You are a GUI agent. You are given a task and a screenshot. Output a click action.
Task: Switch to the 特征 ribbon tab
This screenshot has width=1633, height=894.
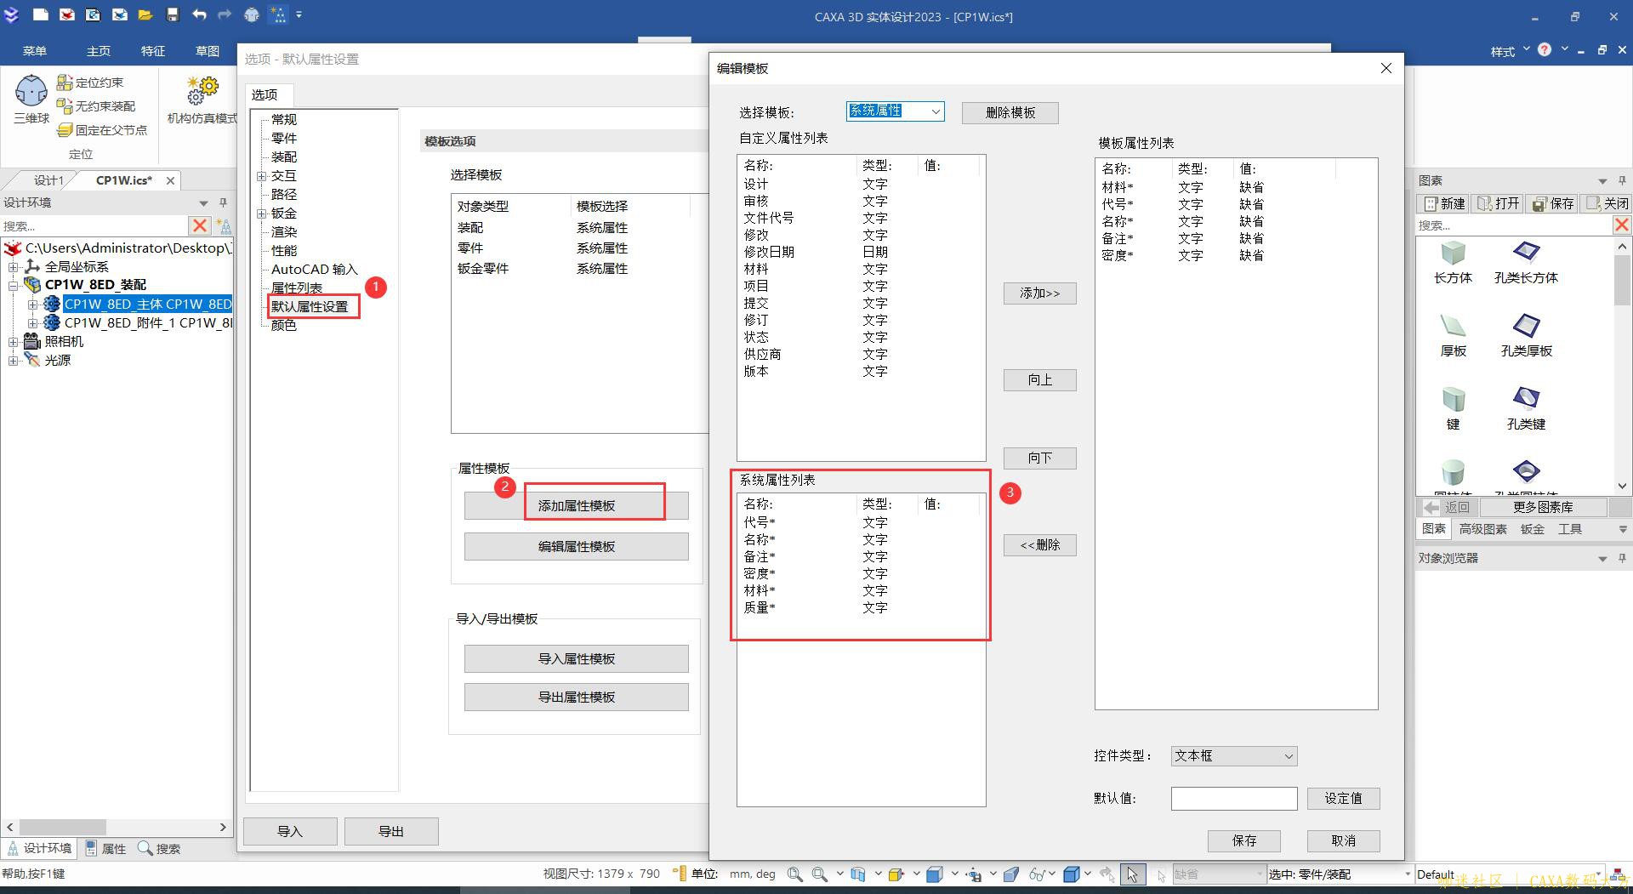pos(153,51)
